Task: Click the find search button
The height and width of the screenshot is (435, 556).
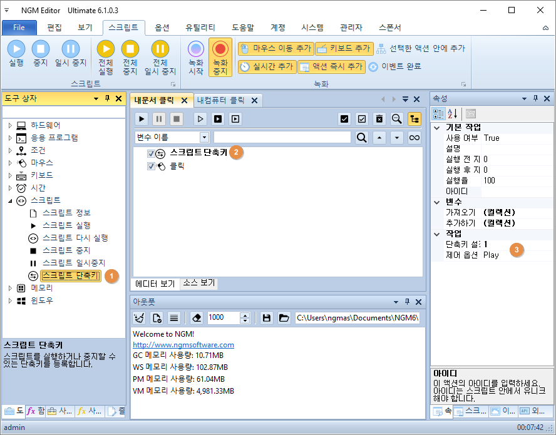Action: pyautogui.click(x=362, y=138)
